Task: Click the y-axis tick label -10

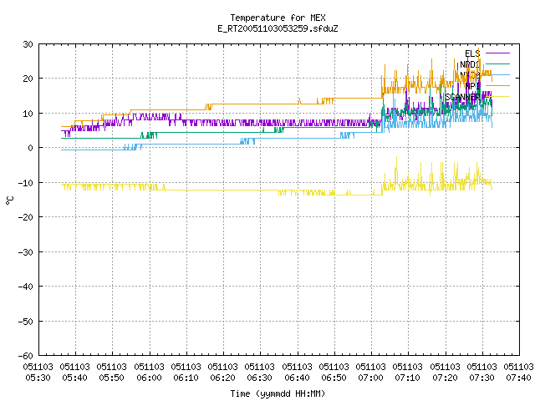Action: (x=26, y=183)
